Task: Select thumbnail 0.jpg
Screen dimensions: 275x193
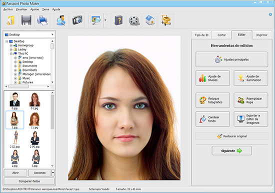Action: [14, 101]
